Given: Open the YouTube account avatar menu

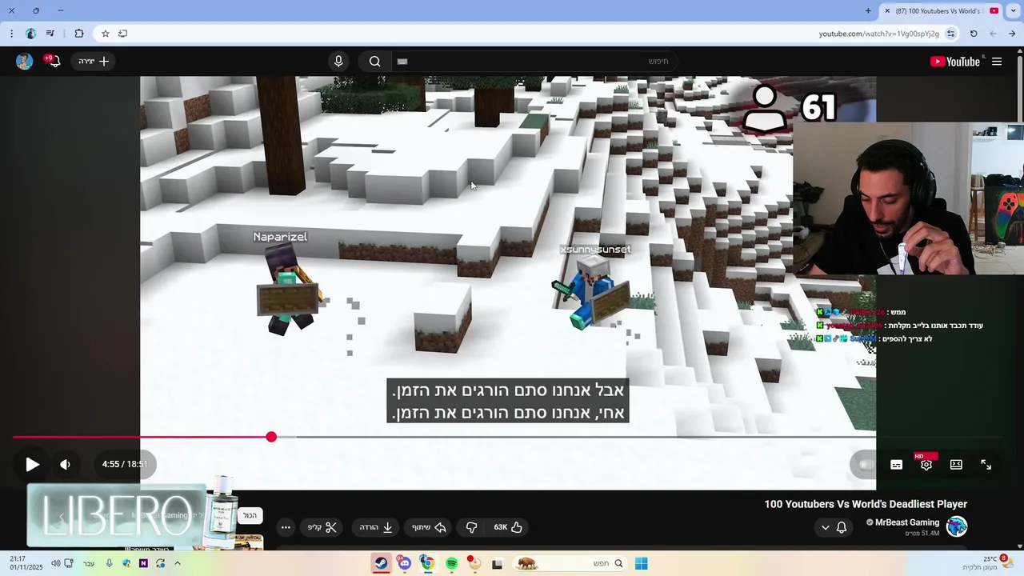Looking at the screenshot, I should 25,62.
